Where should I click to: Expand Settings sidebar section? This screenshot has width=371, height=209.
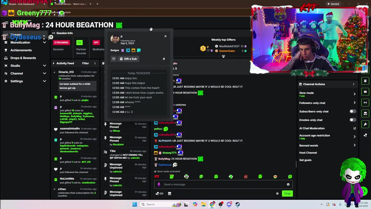44,81
